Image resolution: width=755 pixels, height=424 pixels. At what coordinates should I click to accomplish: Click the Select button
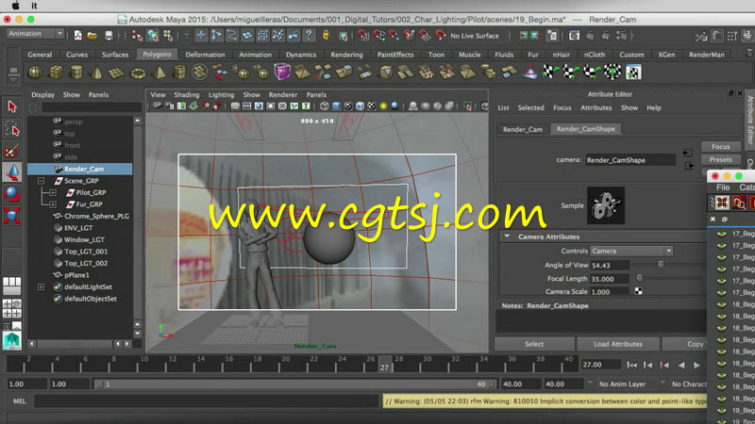tap(534, 344)
